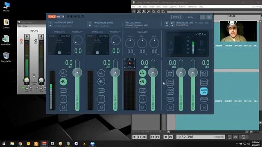Image resolution: width=262 pixels, height=147 pixels.
Task: Mute hardware input 2 with its M button
Action: (x=101, y=107)
